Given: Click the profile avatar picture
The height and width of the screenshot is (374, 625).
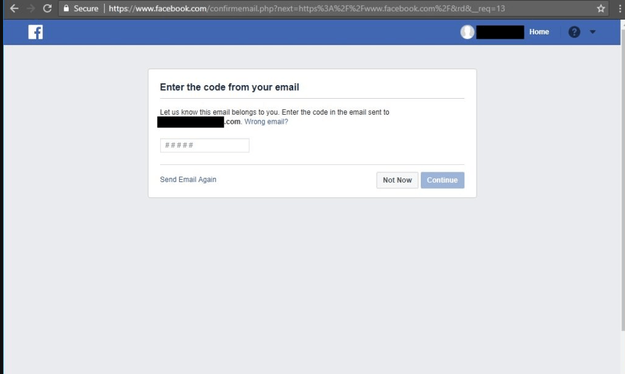Looking at the screenshot, I should point(467,32).
